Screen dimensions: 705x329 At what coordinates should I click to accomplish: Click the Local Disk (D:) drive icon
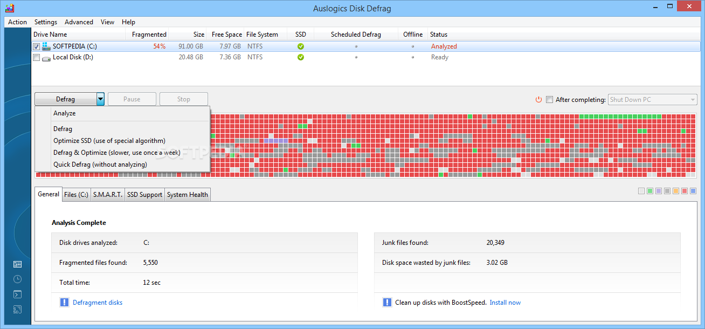point(46,57)
